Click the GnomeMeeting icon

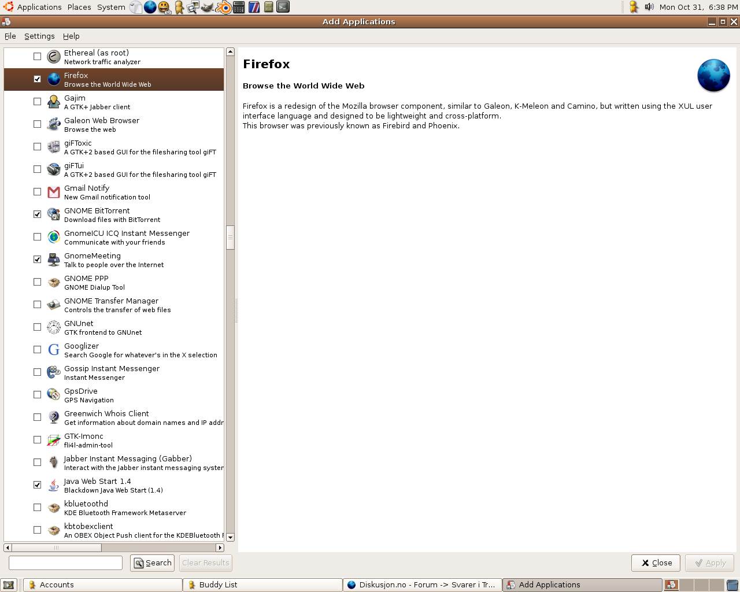pyautogui.click(x=54, y=260)
